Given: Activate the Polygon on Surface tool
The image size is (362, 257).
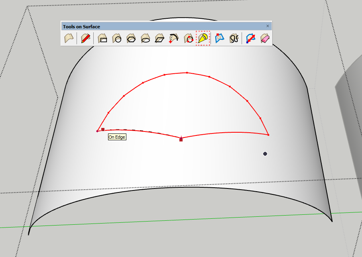Looking at the screenshot, I should [131, 39].
